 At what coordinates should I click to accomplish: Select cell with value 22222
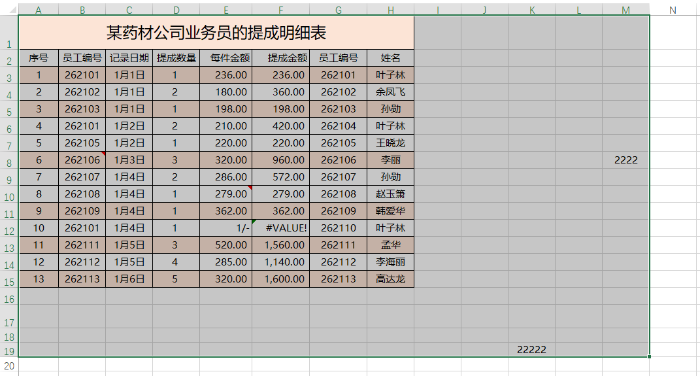pyautogui.click(x=531, y=350)
